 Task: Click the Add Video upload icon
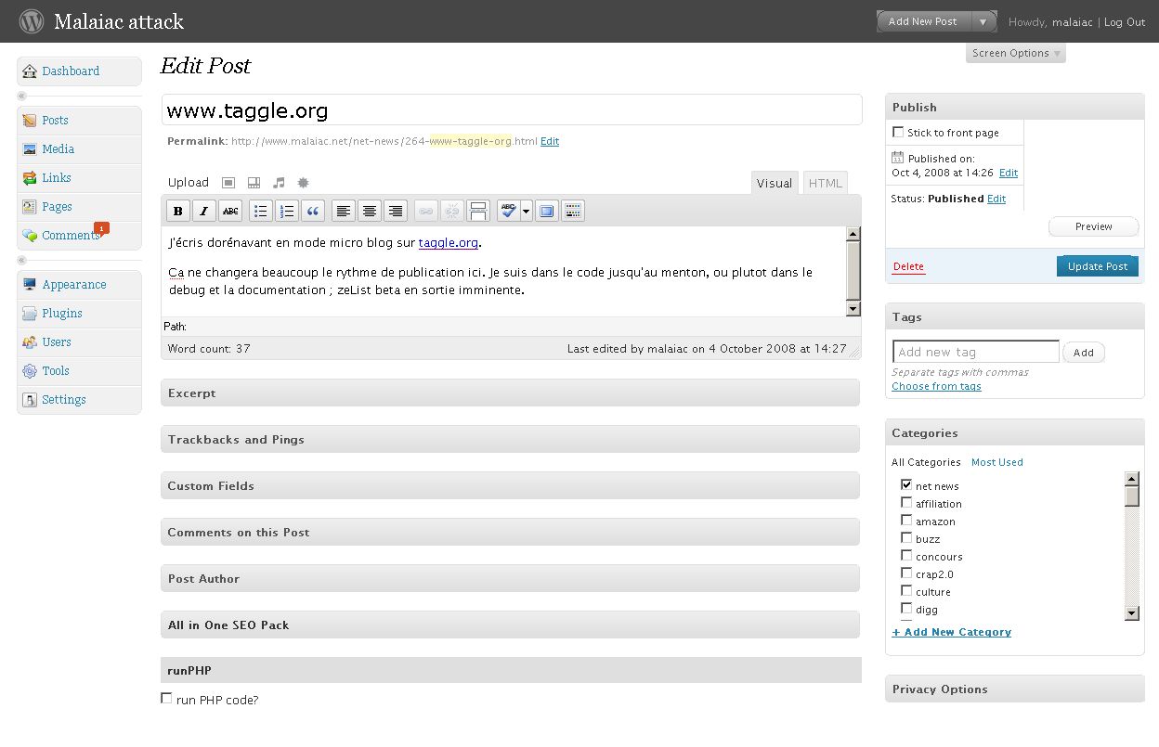click(254, 183)
